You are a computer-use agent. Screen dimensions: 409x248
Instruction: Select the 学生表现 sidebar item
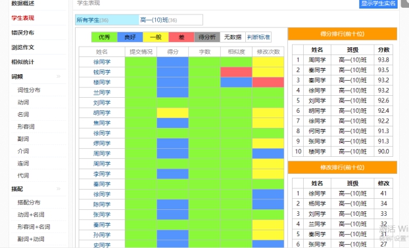(x=23, y=18)
